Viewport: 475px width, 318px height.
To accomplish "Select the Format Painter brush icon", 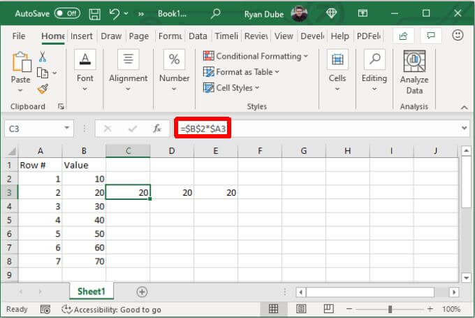I will (x=43, y=89).
